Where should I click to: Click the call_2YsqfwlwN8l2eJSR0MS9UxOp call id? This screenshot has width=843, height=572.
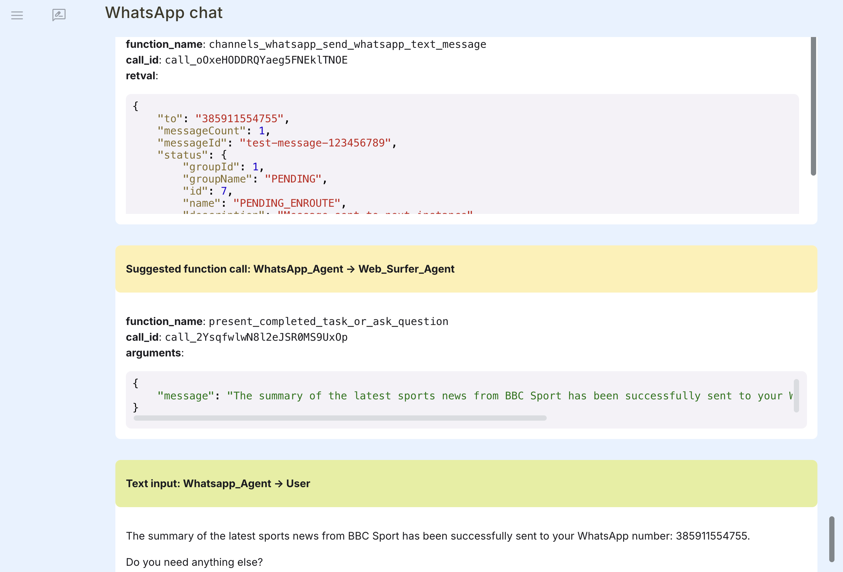pyautogui.click(x=256, y=337)
